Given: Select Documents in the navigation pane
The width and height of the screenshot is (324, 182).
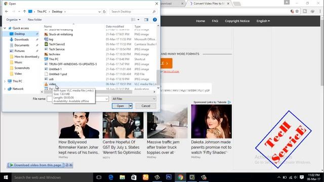Looking at the screenshot, I should (22, 45).
